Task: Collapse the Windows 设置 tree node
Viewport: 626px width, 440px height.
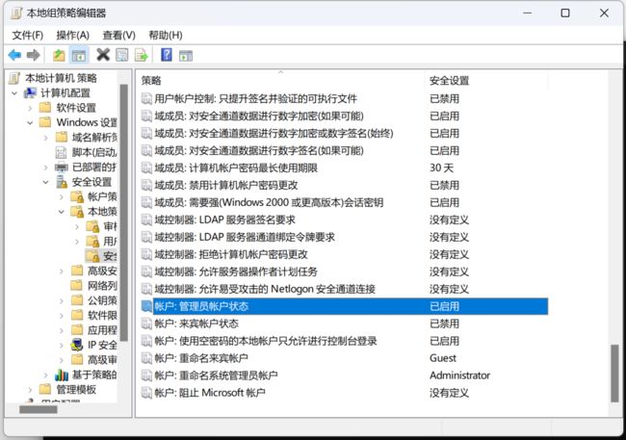Action: pyautogui.click(x=31, y=123)
